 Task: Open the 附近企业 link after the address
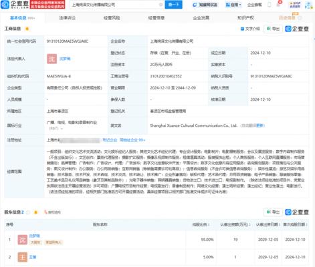[110, 140]
